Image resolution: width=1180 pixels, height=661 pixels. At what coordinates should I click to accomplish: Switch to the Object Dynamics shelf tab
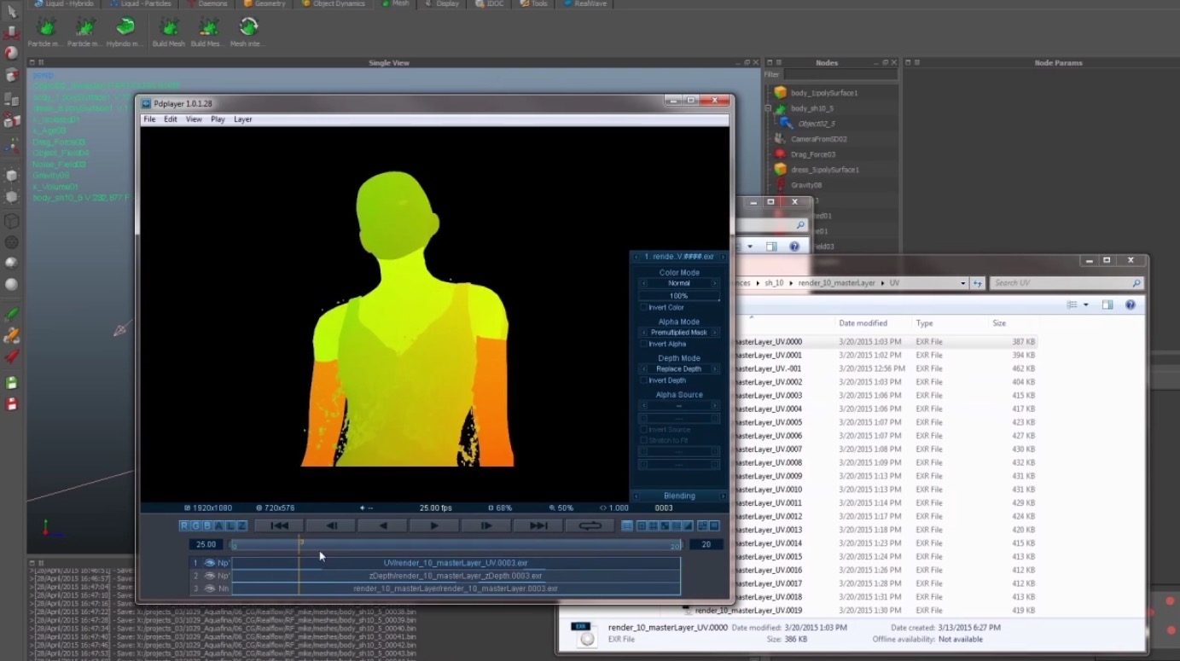[x=334, y=3]
